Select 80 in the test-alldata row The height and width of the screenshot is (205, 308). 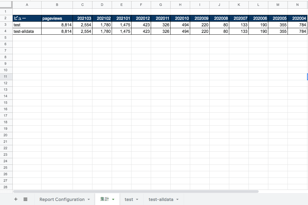[x=219, y=31]
